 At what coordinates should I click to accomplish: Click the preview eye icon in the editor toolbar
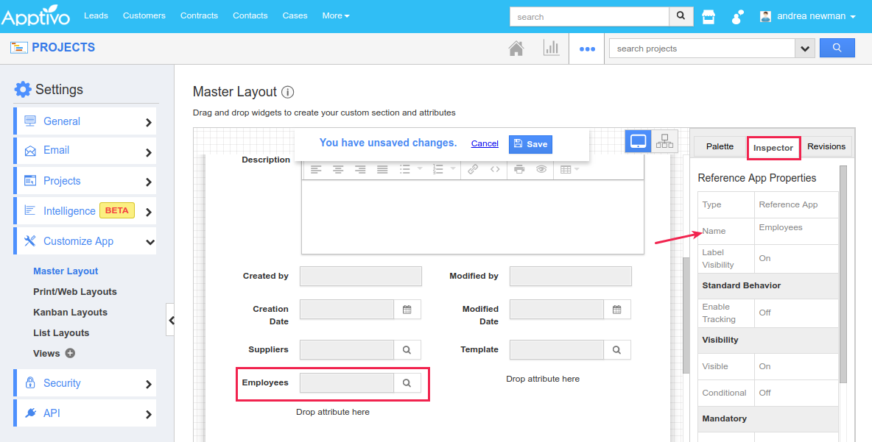(x=541, y=168)
